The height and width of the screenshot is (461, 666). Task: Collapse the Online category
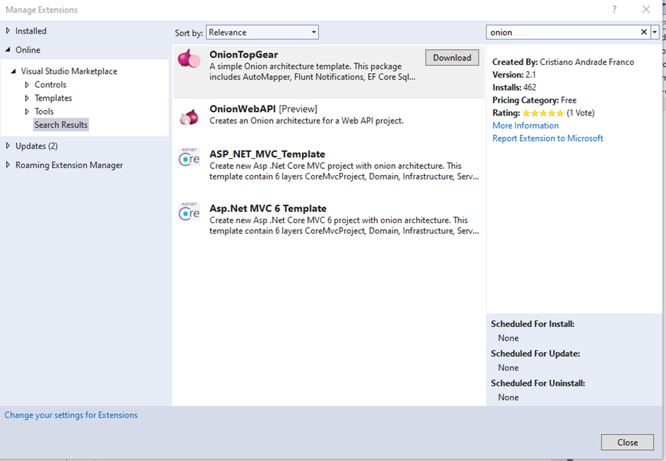coord(8,50)
